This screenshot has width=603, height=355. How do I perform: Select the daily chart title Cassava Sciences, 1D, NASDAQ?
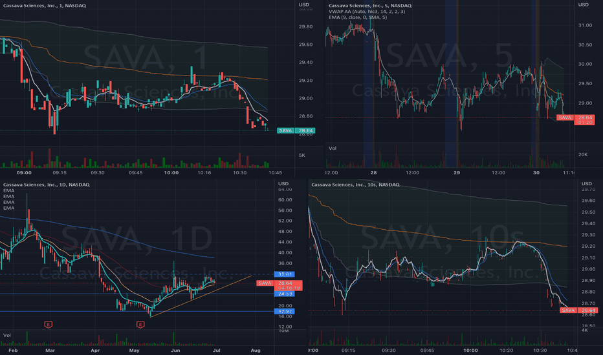tap(47, 185)
